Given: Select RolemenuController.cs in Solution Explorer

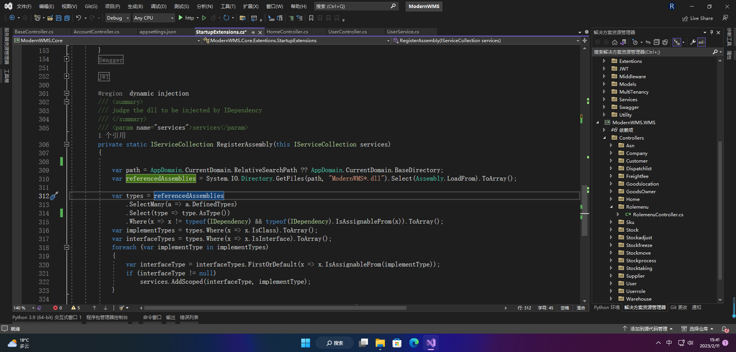Looking at the screenshot, I should (658, 215).
